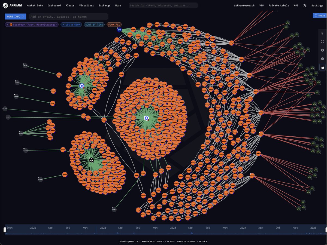This screenshot has width=327, height=245.
Task: Open the VIP page
Action: (x=262, y=5)
